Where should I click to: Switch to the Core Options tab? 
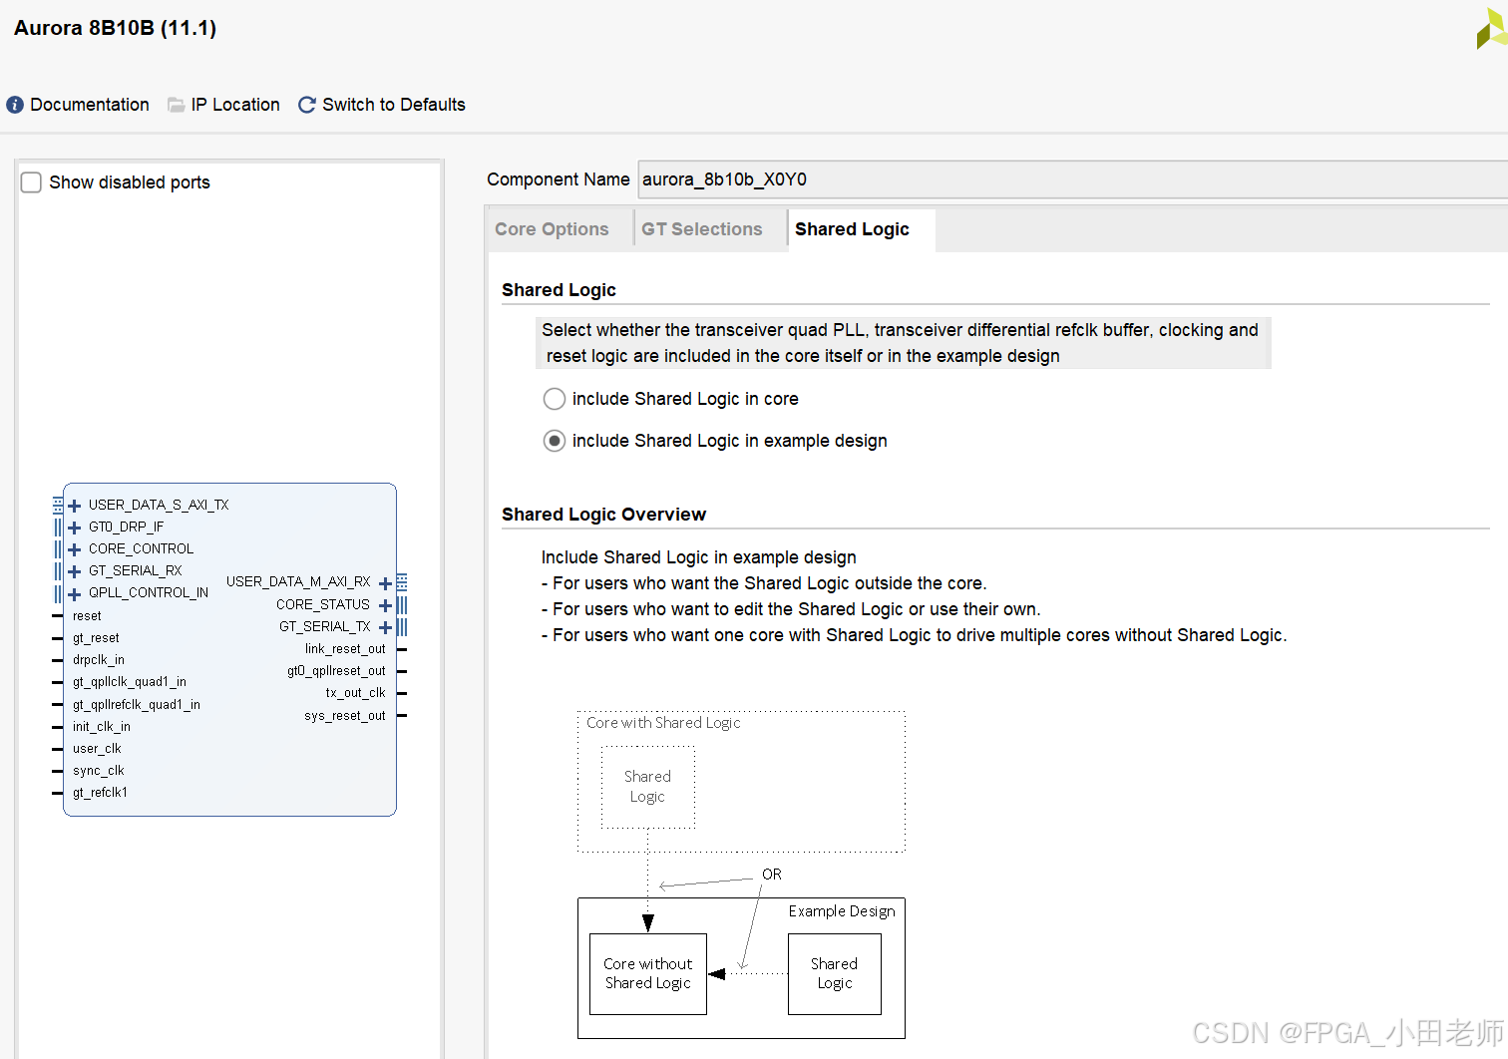[552, 229]
